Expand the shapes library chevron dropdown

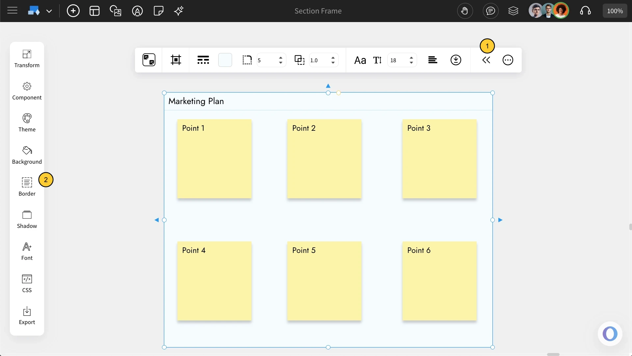pyautogui.click(x=49, y=11)
